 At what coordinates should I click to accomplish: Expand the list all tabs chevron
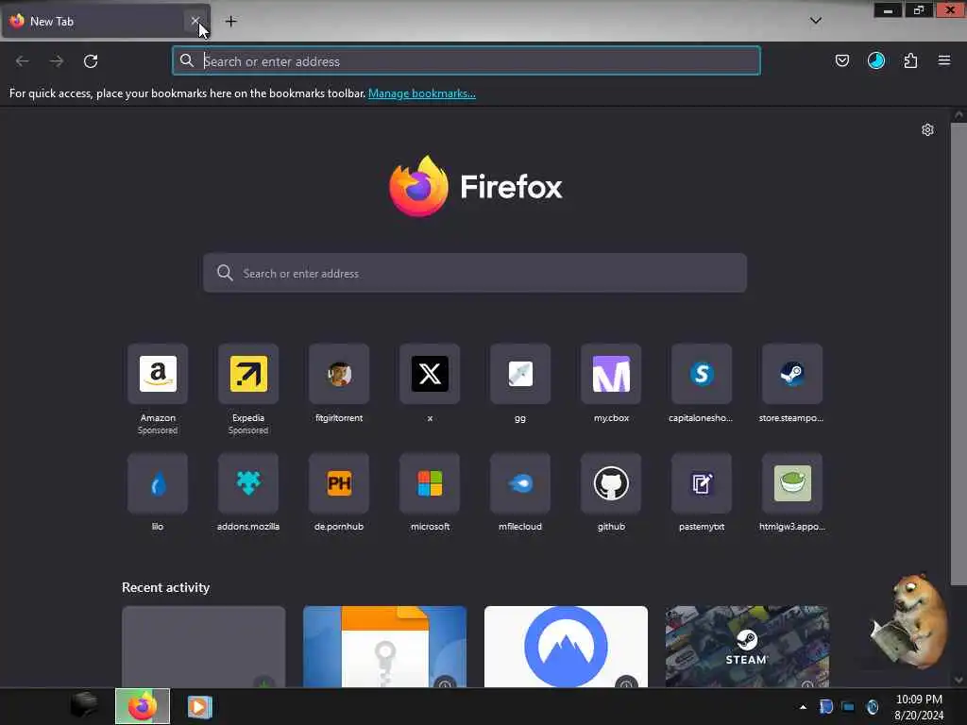815,21
